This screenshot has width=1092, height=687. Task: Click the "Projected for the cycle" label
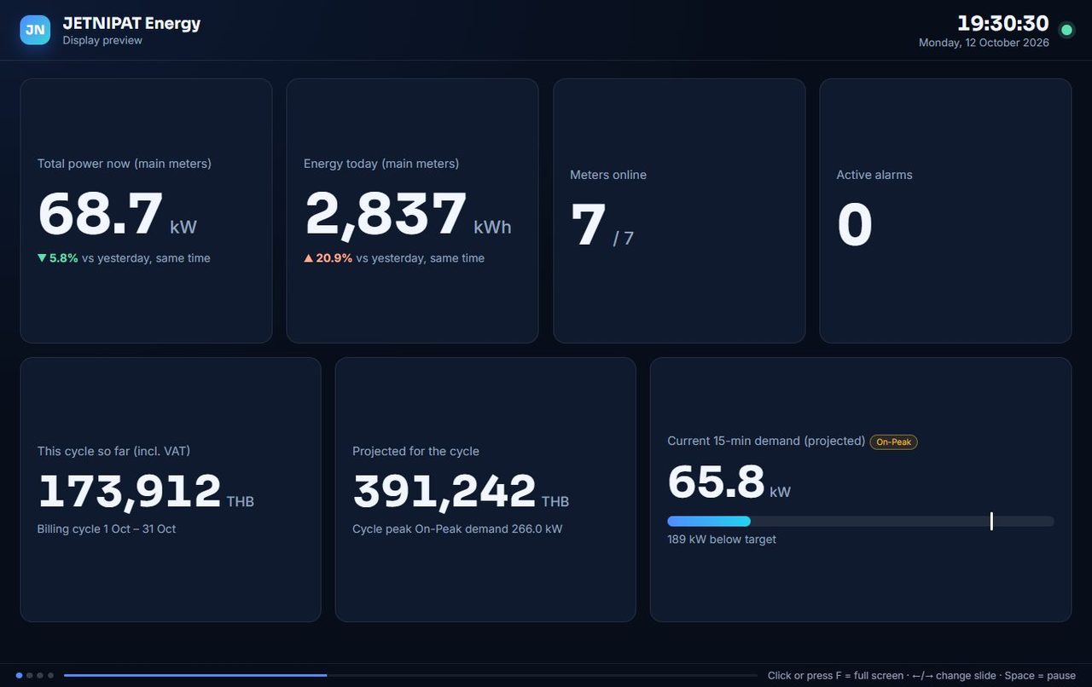(x=416, y=451)
